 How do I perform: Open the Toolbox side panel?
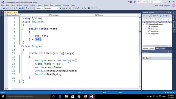[2, 14]
